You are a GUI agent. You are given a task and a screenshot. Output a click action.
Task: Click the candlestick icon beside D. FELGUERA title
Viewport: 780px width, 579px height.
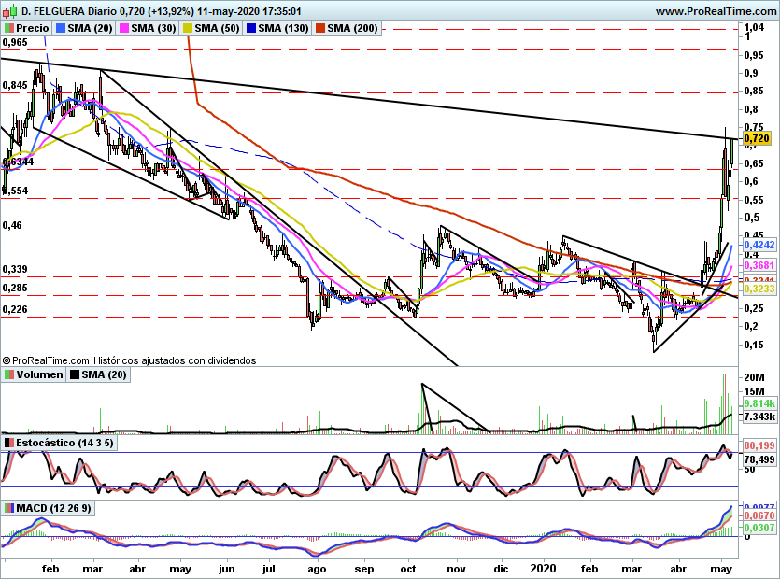click(10, 10)
